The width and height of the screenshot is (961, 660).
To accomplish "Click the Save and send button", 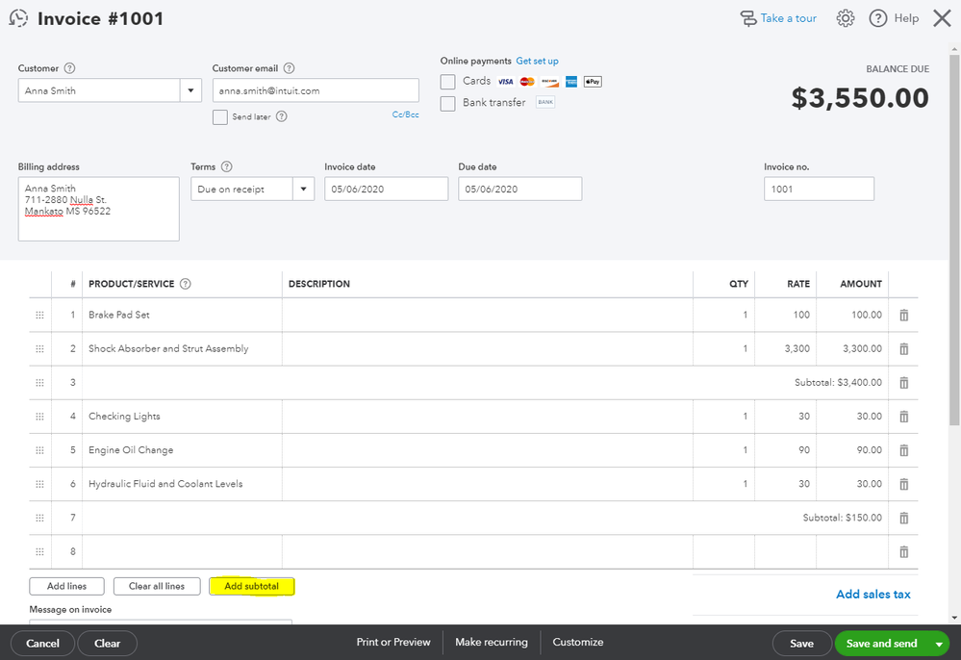I will [x=881, y=644].
